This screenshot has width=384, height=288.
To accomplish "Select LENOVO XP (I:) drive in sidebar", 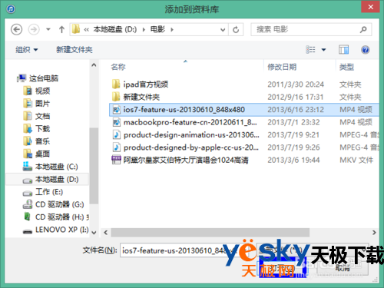I will [x=56, y=230].
